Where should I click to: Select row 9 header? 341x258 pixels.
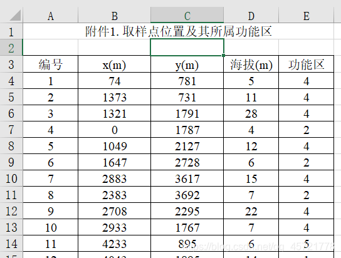[11, 162]
